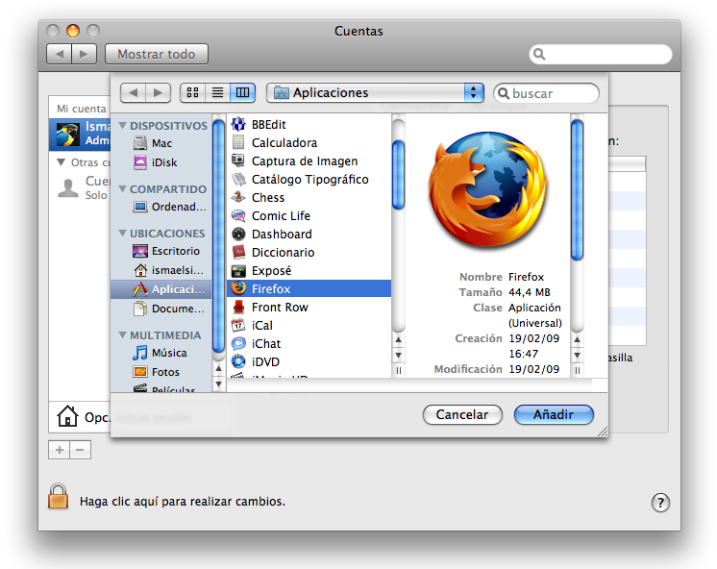Click Cuentas window back arrow
Image resolution: width=717 pixels, height=569 pixels.
coord(59,54)
